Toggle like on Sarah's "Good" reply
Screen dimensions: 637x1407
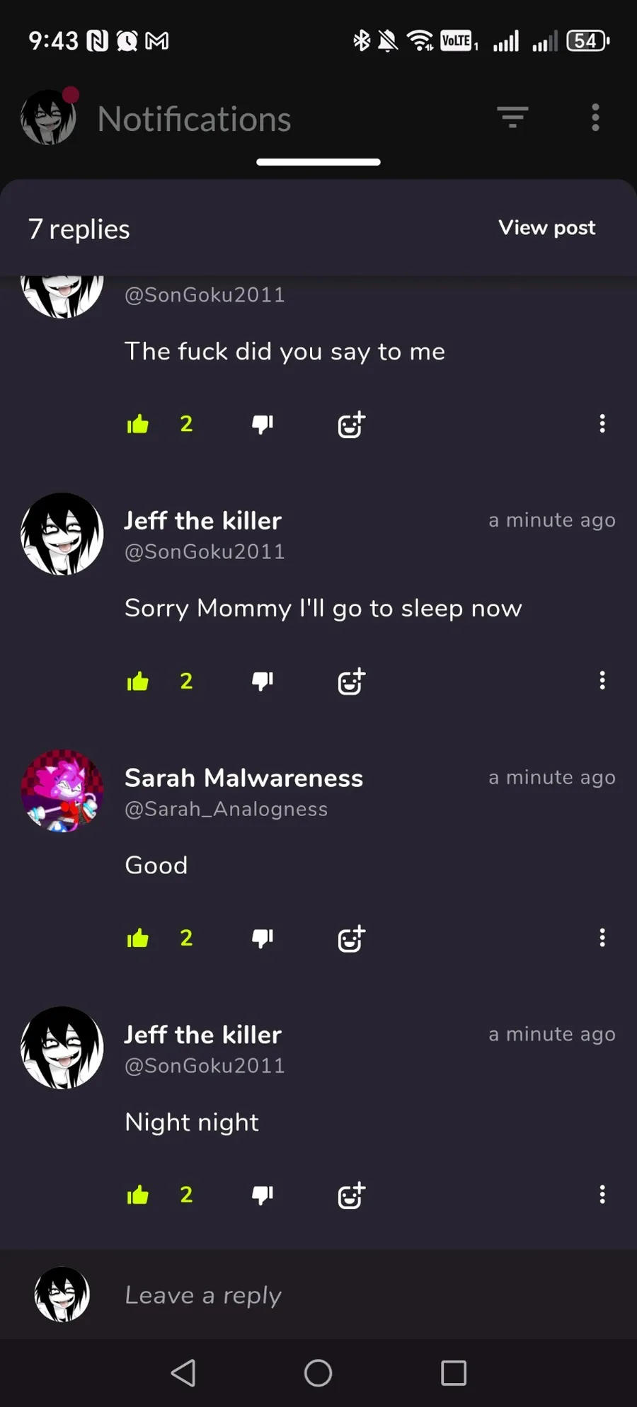[x=138, y=938]
